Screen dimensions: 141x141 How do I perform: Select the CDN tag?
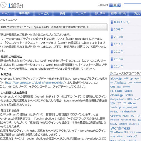pos(130,83)
